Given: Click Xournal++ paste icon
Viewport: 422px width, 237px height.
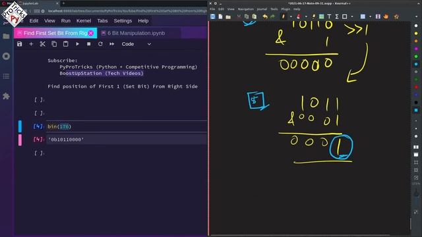Looking at the screenshot, I should [x=255, y=16].
